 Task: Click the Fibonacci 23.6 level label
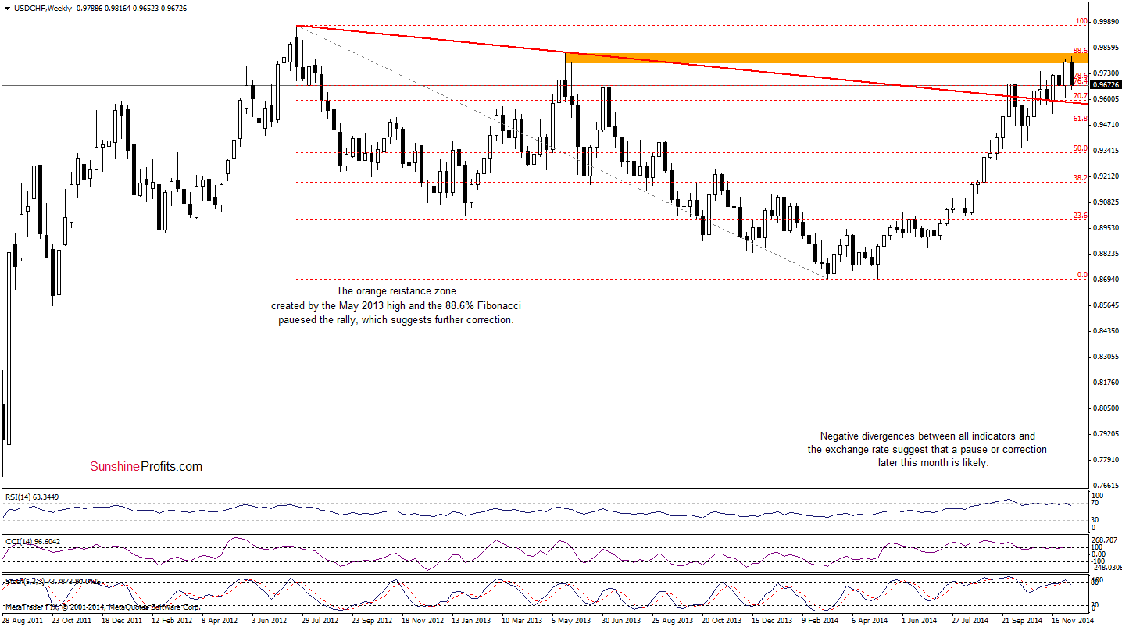1081,216
